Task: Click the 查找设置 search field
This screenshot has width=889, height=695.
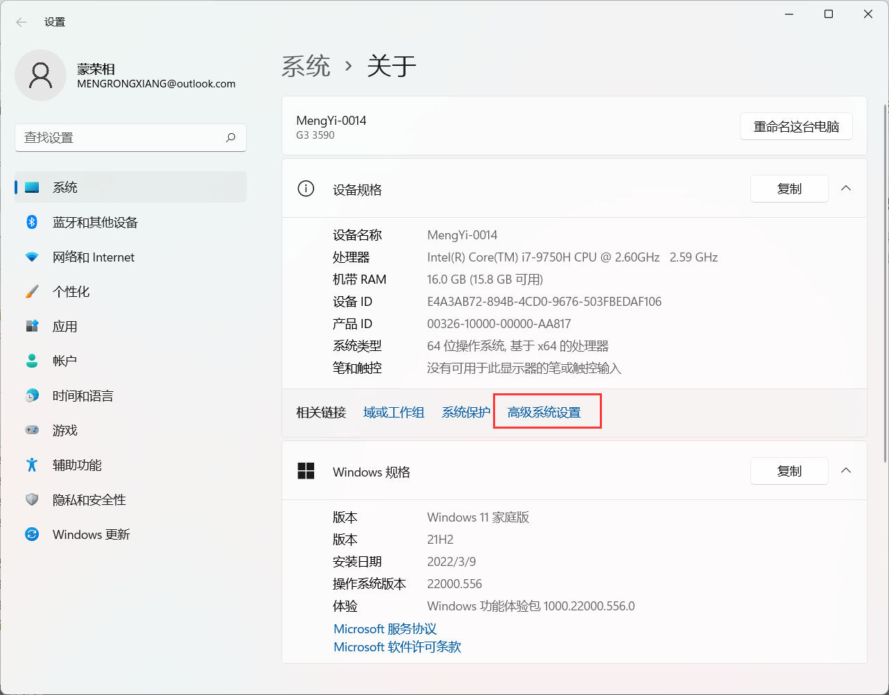Action: (130, 137)
